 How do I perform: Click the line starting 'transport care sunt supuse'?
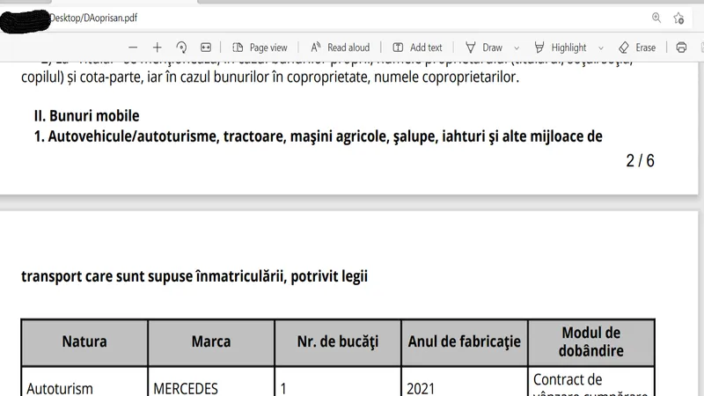click(x=194, y=276)
